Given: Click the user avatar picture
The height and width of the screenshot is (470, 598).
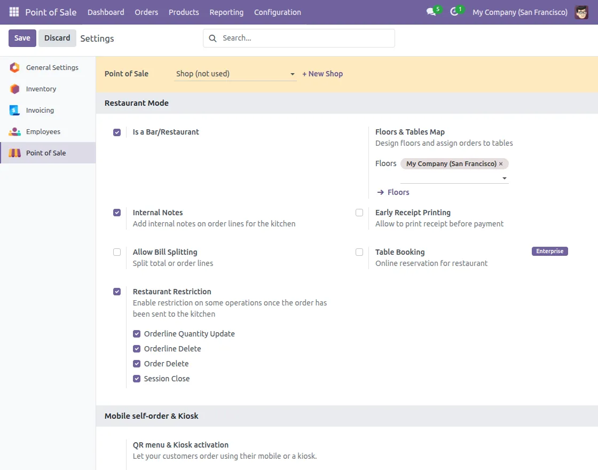Looking at the screenshot, I should [581, 12].
